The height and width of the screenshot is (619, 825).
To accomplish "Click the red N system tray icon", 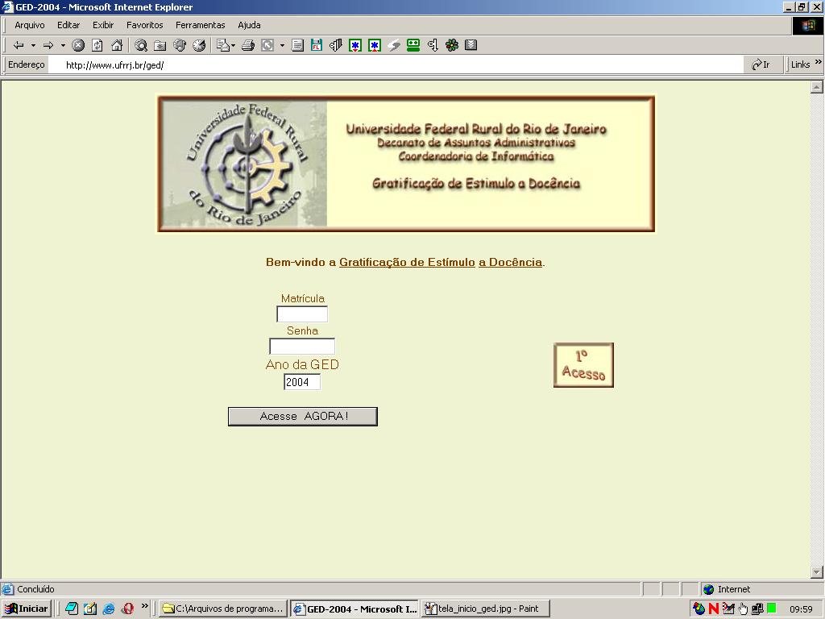I will (714, 609).
